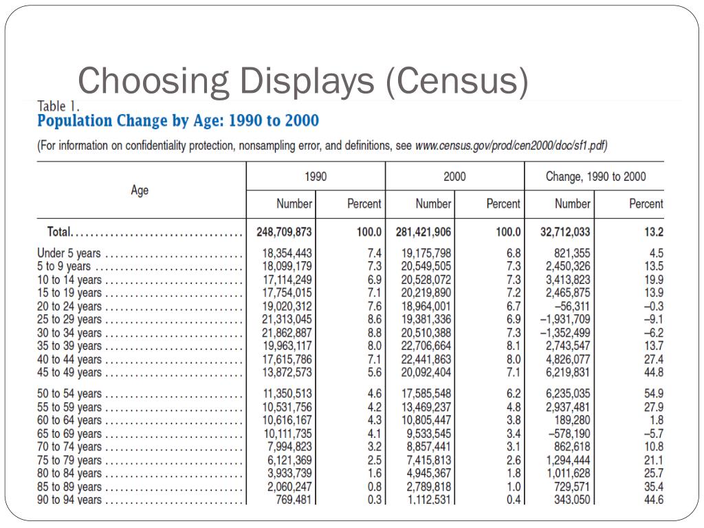Select total change value 32,712,033
Screen dimensions: 704x528
point(565,232)
